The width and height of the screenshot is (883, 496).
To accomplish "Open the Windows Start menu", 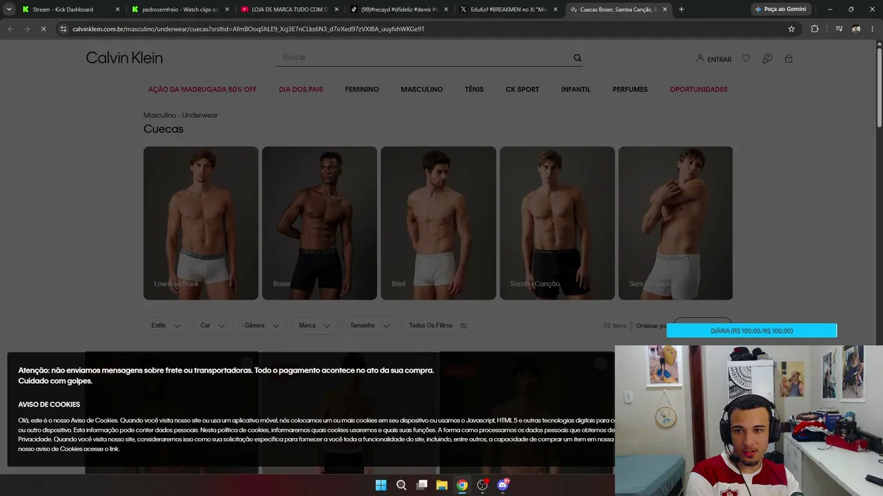I will pos(381,485).
